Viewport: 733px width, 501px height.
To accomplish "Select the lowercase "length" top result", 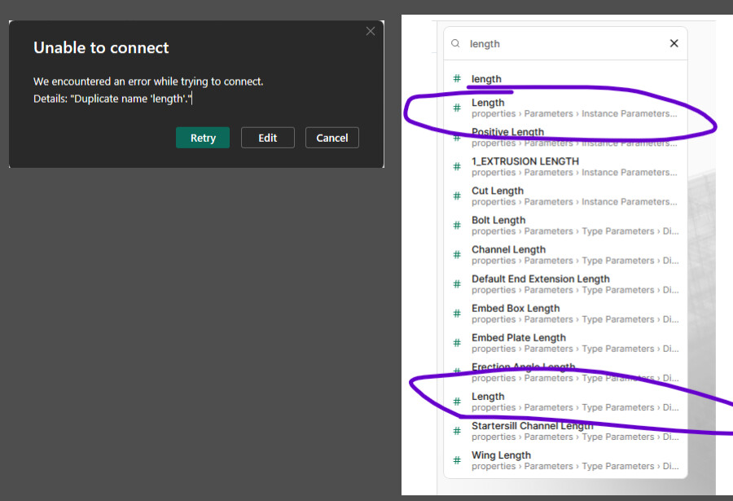I will click(486, 79).
